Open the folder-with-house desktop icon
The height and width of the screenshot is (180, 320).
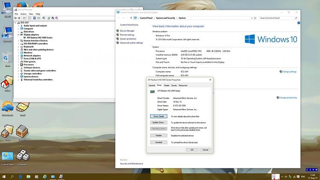pyautogui.click(x=7, y=83)
